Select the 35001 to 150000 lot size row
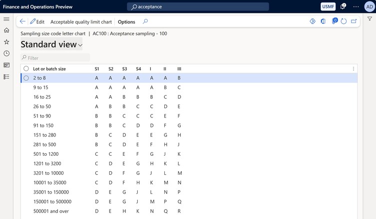 [189, 192]
